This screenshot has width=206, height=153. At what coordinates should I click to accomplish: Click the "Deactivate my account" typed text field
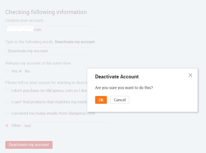click(x=50, y=51)
